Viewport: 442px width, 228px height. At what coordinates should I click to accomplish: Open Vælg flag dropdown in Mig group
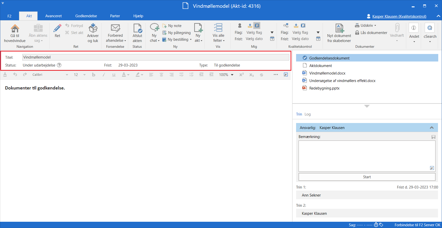coord(272,32)
